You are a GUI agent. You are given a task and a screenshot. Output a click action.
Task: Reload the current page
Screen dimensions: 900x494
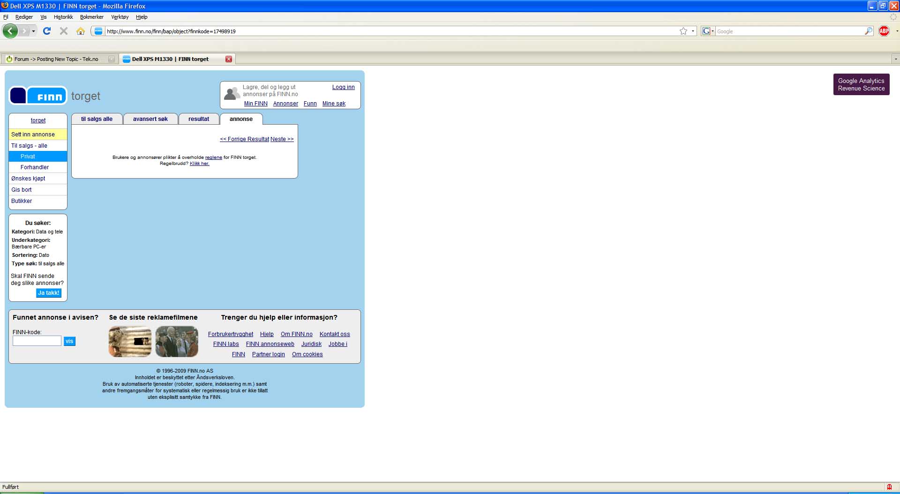coord(47,31)
